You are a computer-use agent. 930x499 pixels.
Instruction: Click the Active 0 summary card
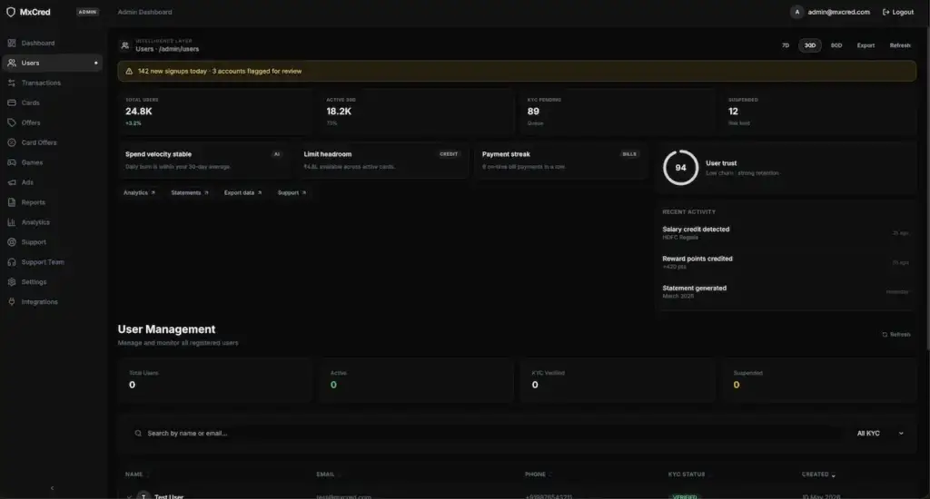tap(415, 380)
